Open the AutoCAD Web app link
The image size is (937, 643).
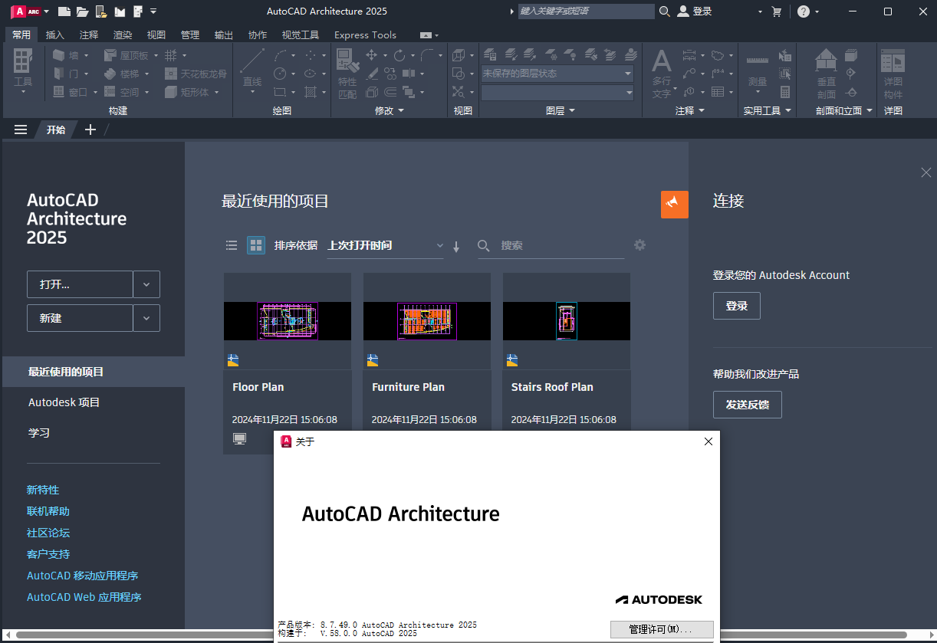tap(84, 597)
